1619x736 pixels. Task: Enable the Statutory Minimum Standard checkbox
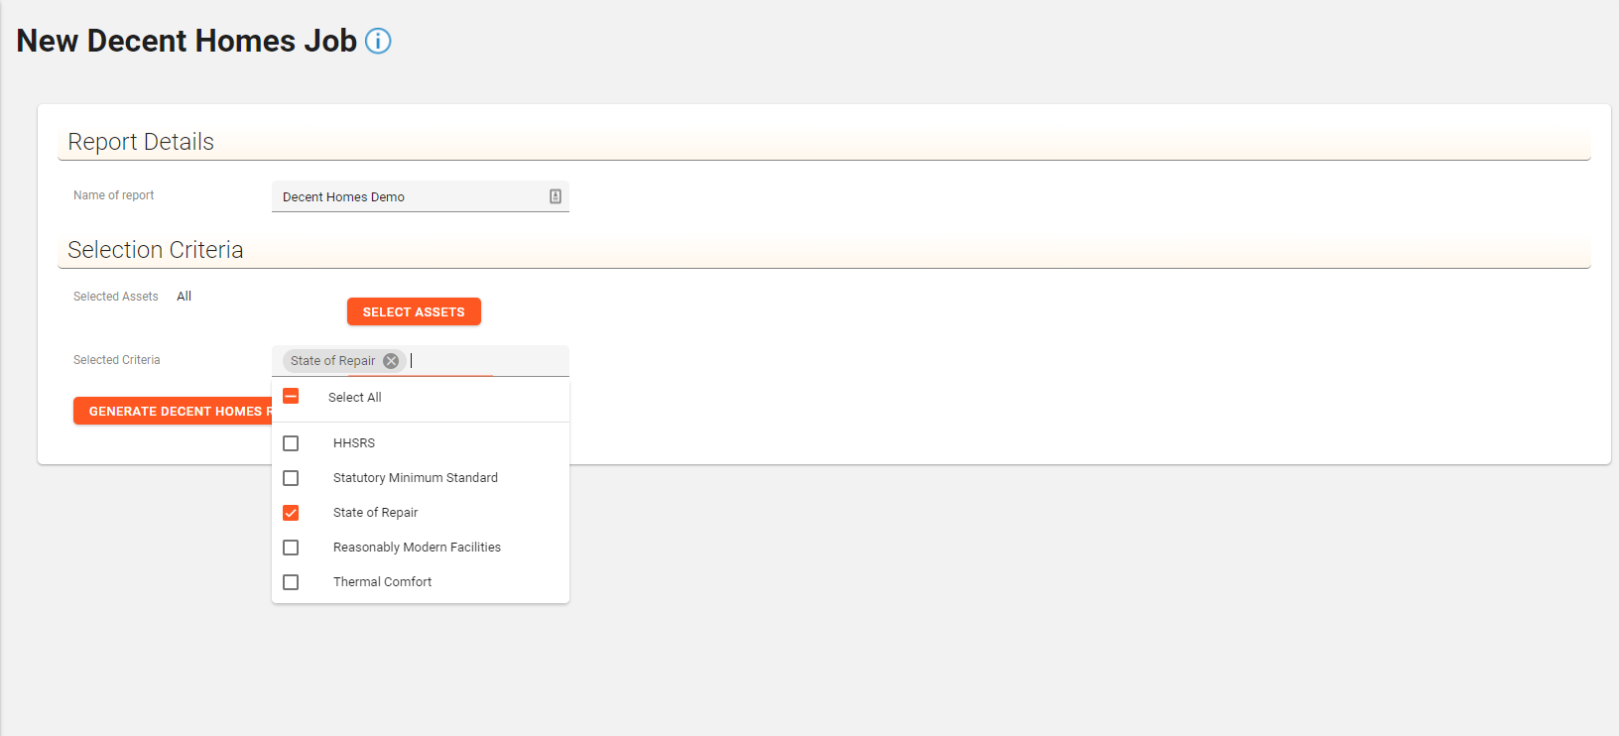291,478
